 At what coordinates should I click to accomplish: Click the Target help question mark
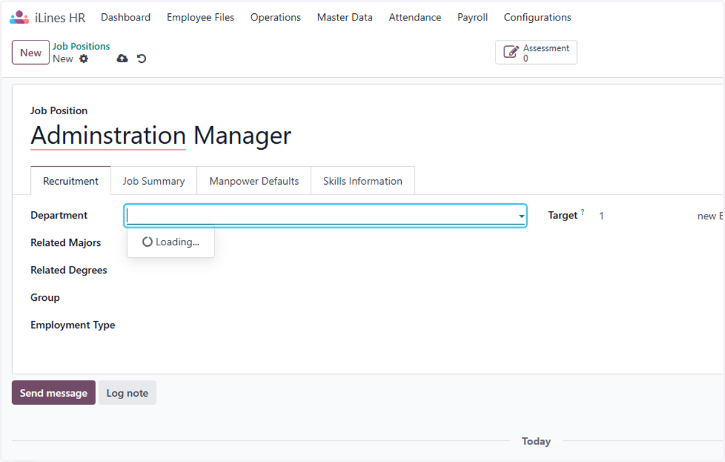click(582, 212)
